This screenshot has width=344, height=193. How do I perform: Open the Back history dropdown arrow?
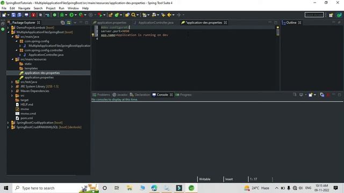coord(173,15)
